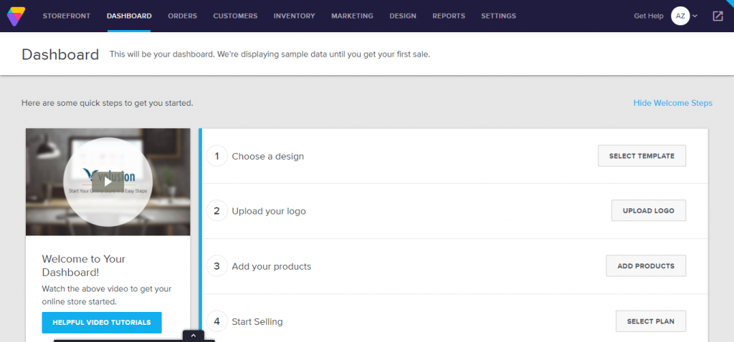Open the external link storefront icon

tap(718, 16)
